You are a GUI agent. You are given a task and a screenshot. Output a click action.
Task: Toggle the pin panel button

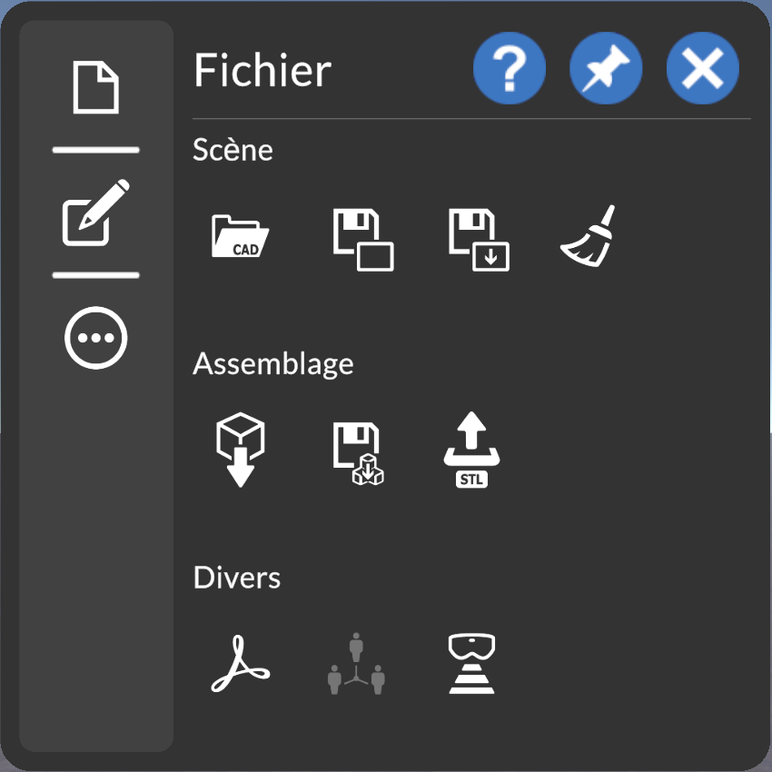(606, 68)
